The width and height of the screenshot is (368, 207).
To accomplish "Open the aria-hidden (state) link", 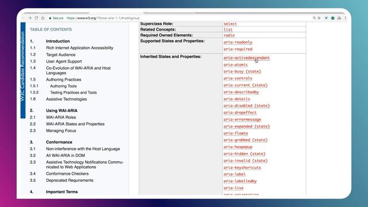I will [244, 154].
